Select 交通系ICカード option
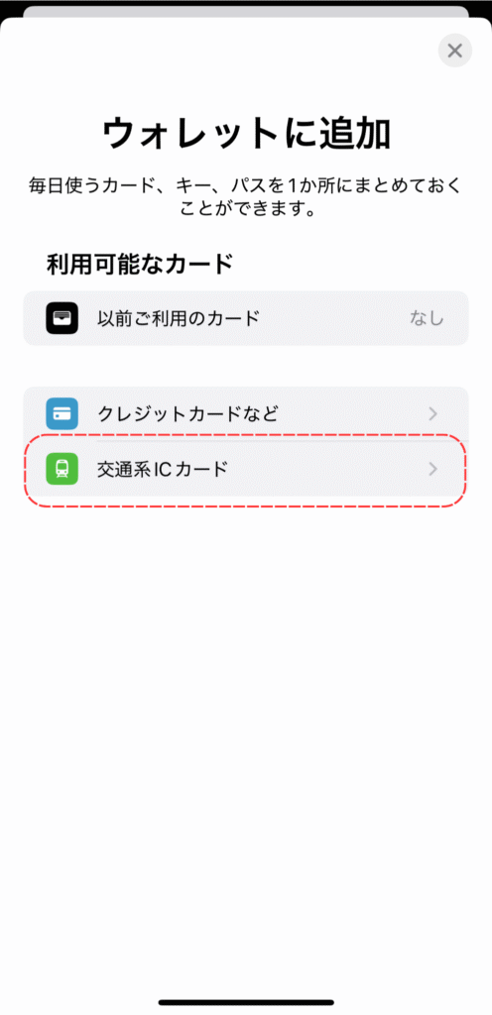The width and height of the screenshot is (492, 1015). coord(246,469)
